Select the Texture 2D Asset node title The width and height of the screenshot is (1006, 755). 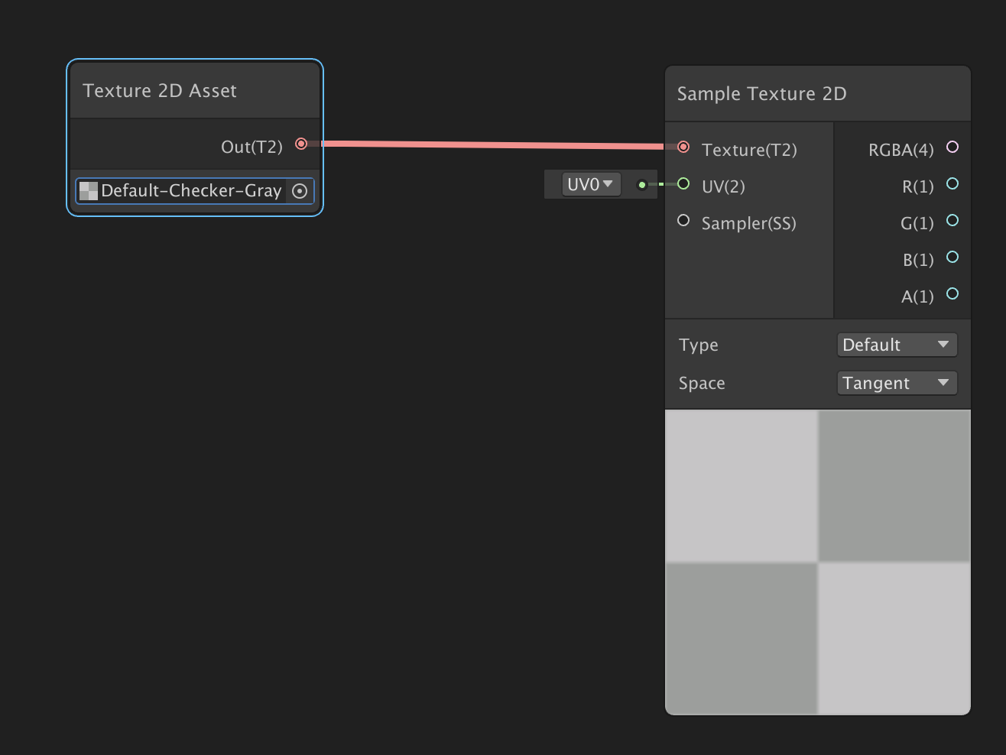(160, 91)
